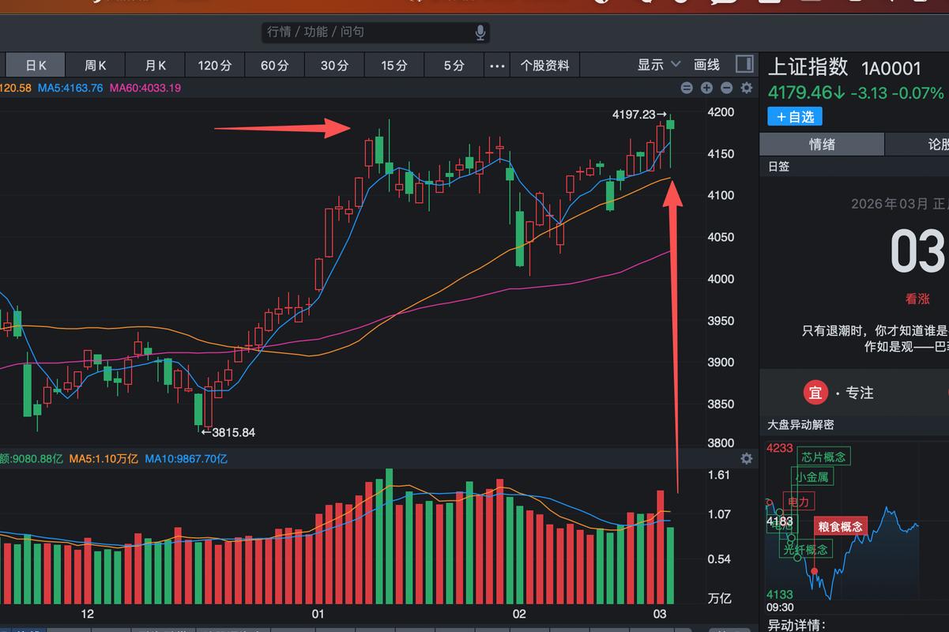Switch to the 日K daily chart tab
Screen dimensions: 949x632
coord(36,66)
